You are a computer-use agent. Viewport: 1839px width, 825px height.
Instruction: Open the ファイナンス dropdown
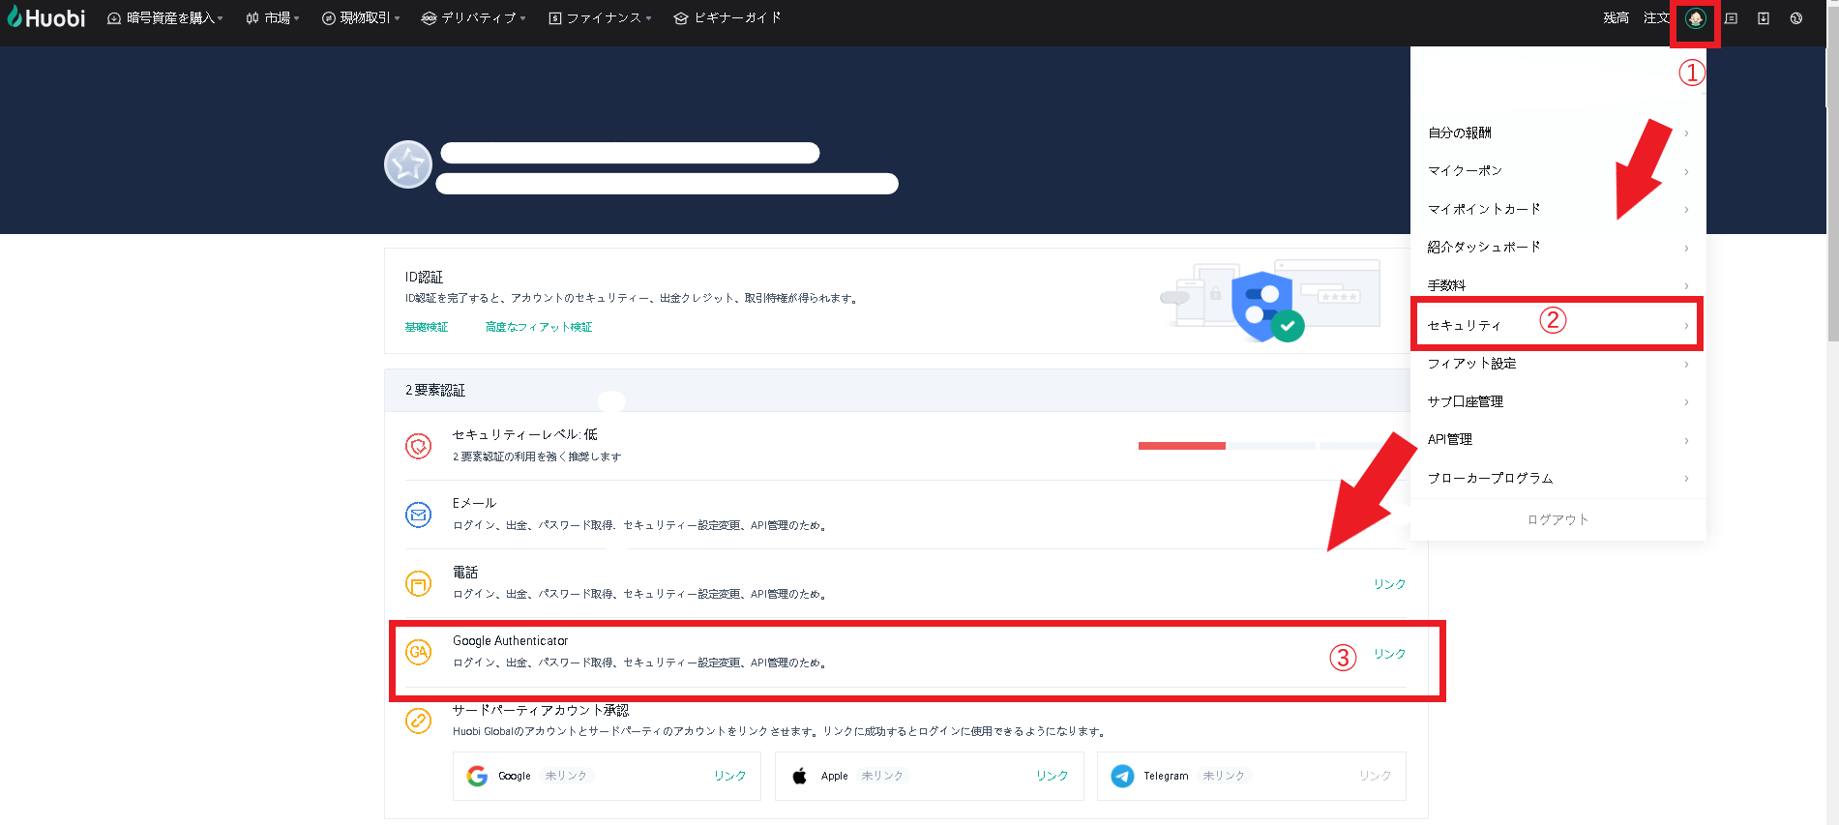point(600,18)
